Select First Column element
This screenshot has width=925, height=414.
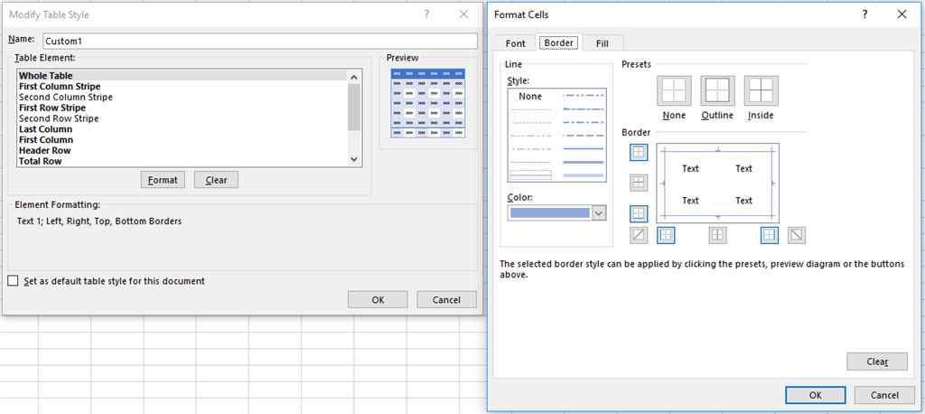pos(182,139)
